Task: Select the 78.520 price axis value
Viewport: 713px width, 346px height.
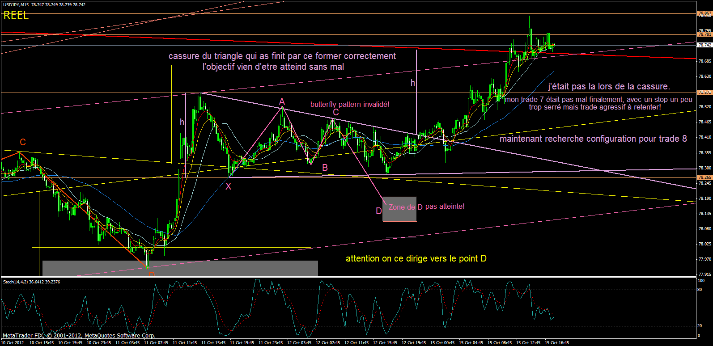Action: pos(705,106)
